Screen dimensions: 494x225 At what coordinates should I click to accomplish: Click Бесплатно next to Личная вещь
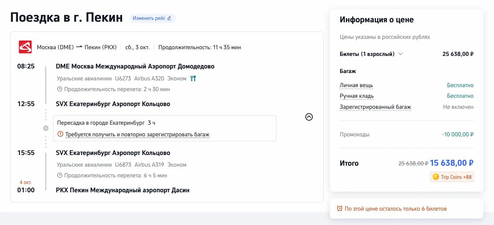click(x=460, y=85)
